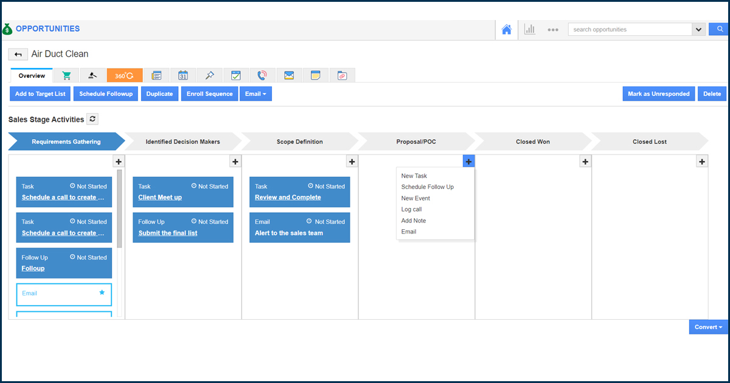Image resolution: width=730 pixels, height=383 pixels.
Task: Open the 360 degree view tab
Action: (125, 75)
